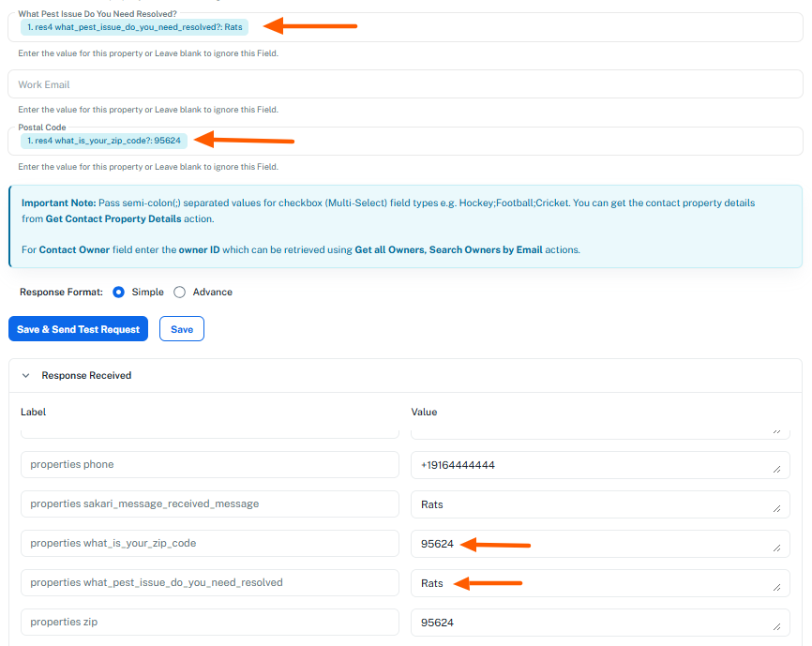The width and height of the screenshot is (812, 646).
Task: Grab resize handle of phone value field
Action: pyautogui.click(x=777, y=470)
